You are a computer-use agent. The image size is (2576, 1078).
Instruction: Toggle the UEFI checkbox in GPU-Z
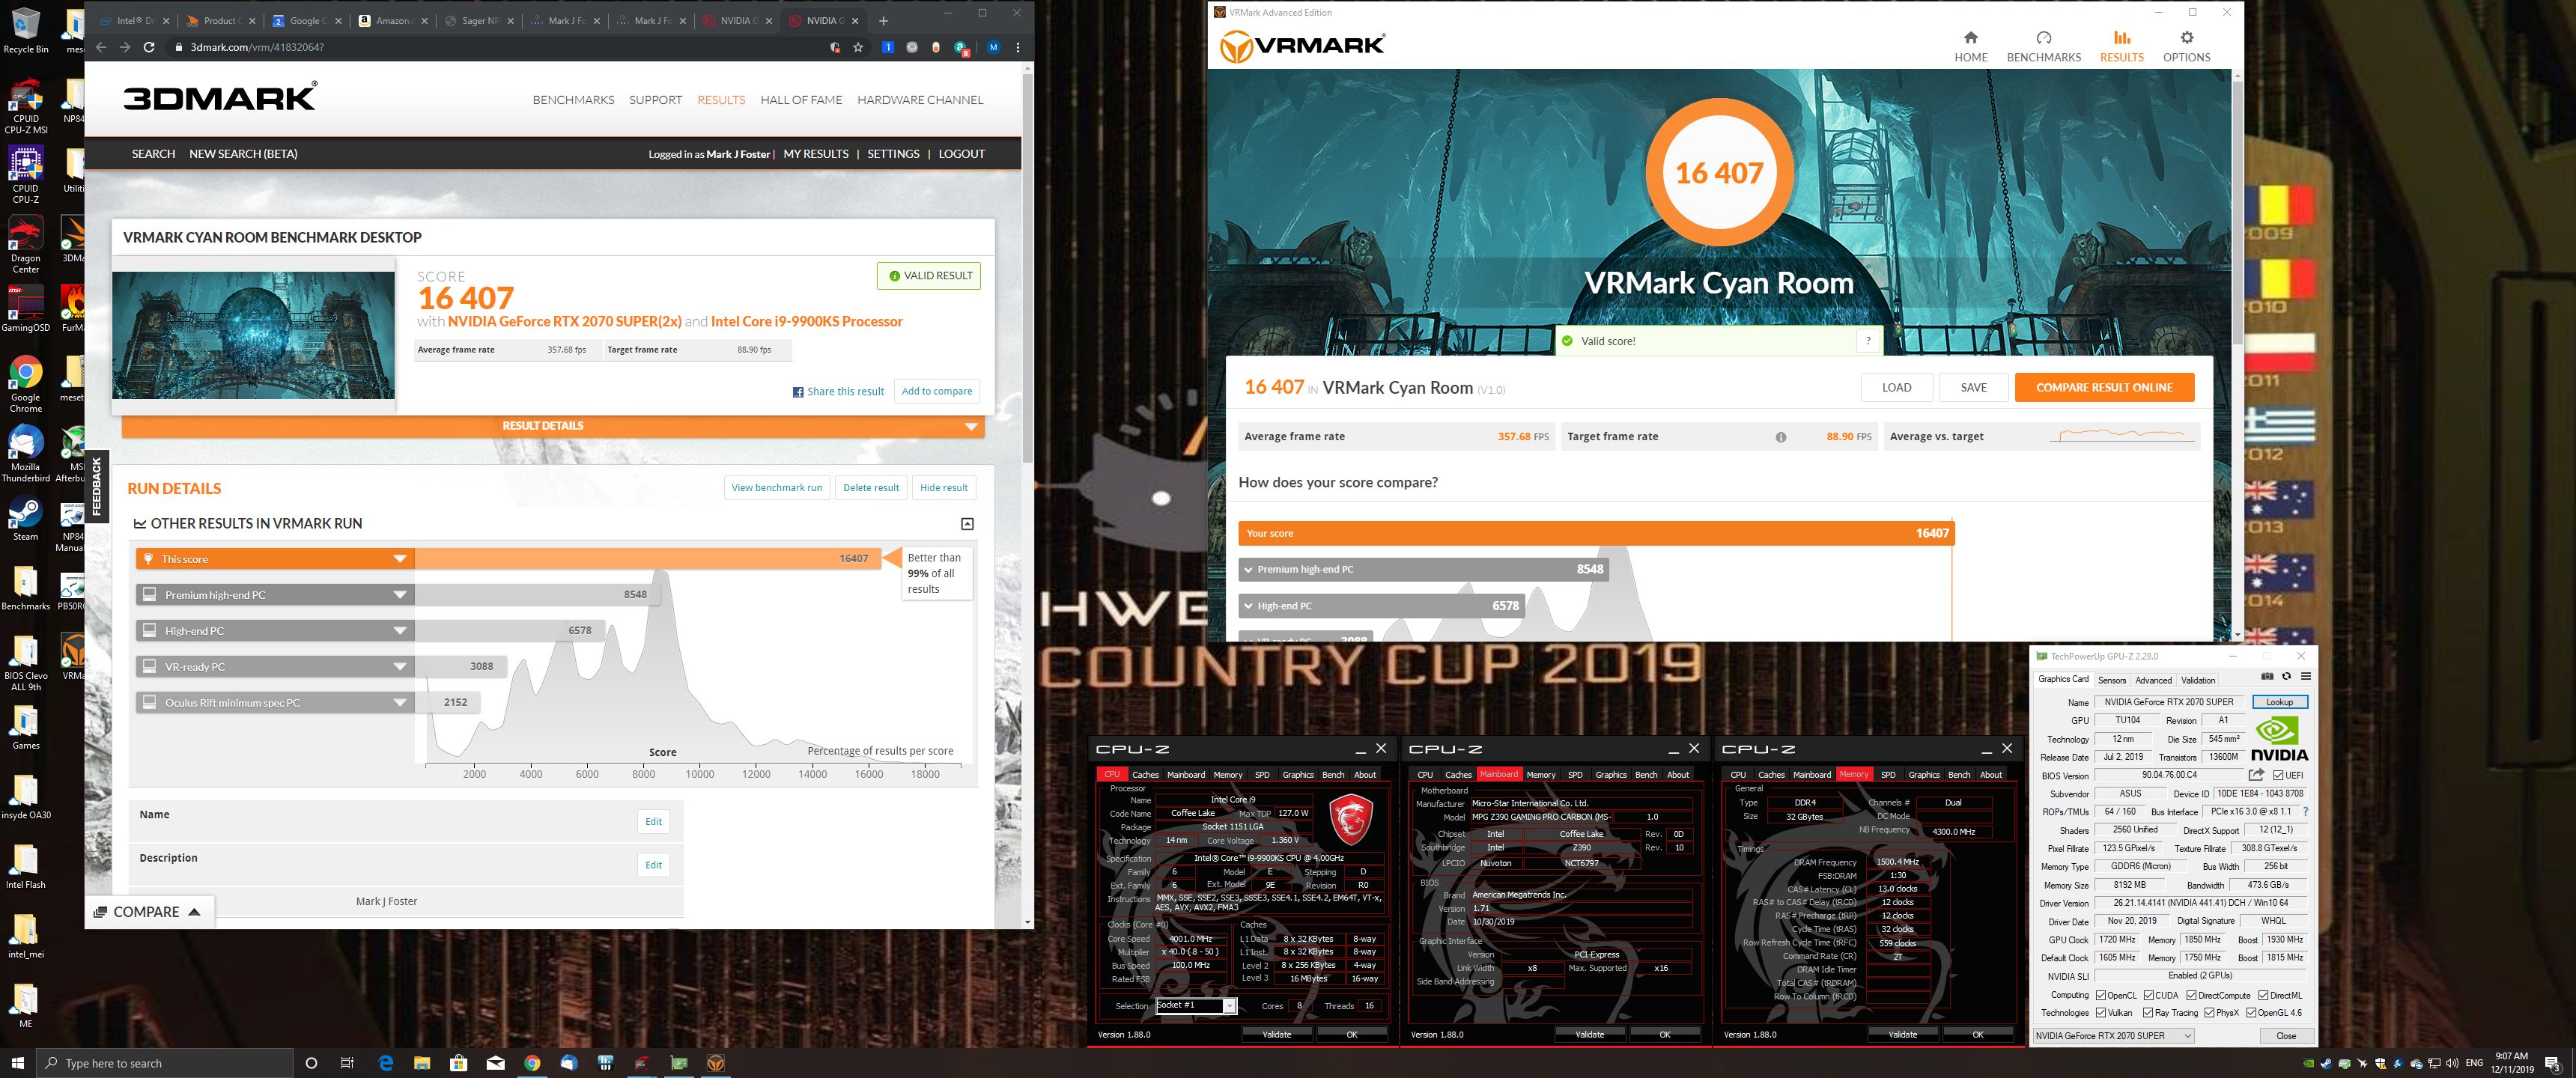click(x=2278, y=775)
